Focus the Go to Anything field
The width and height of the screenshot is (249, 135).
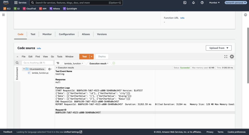[37, 63]
